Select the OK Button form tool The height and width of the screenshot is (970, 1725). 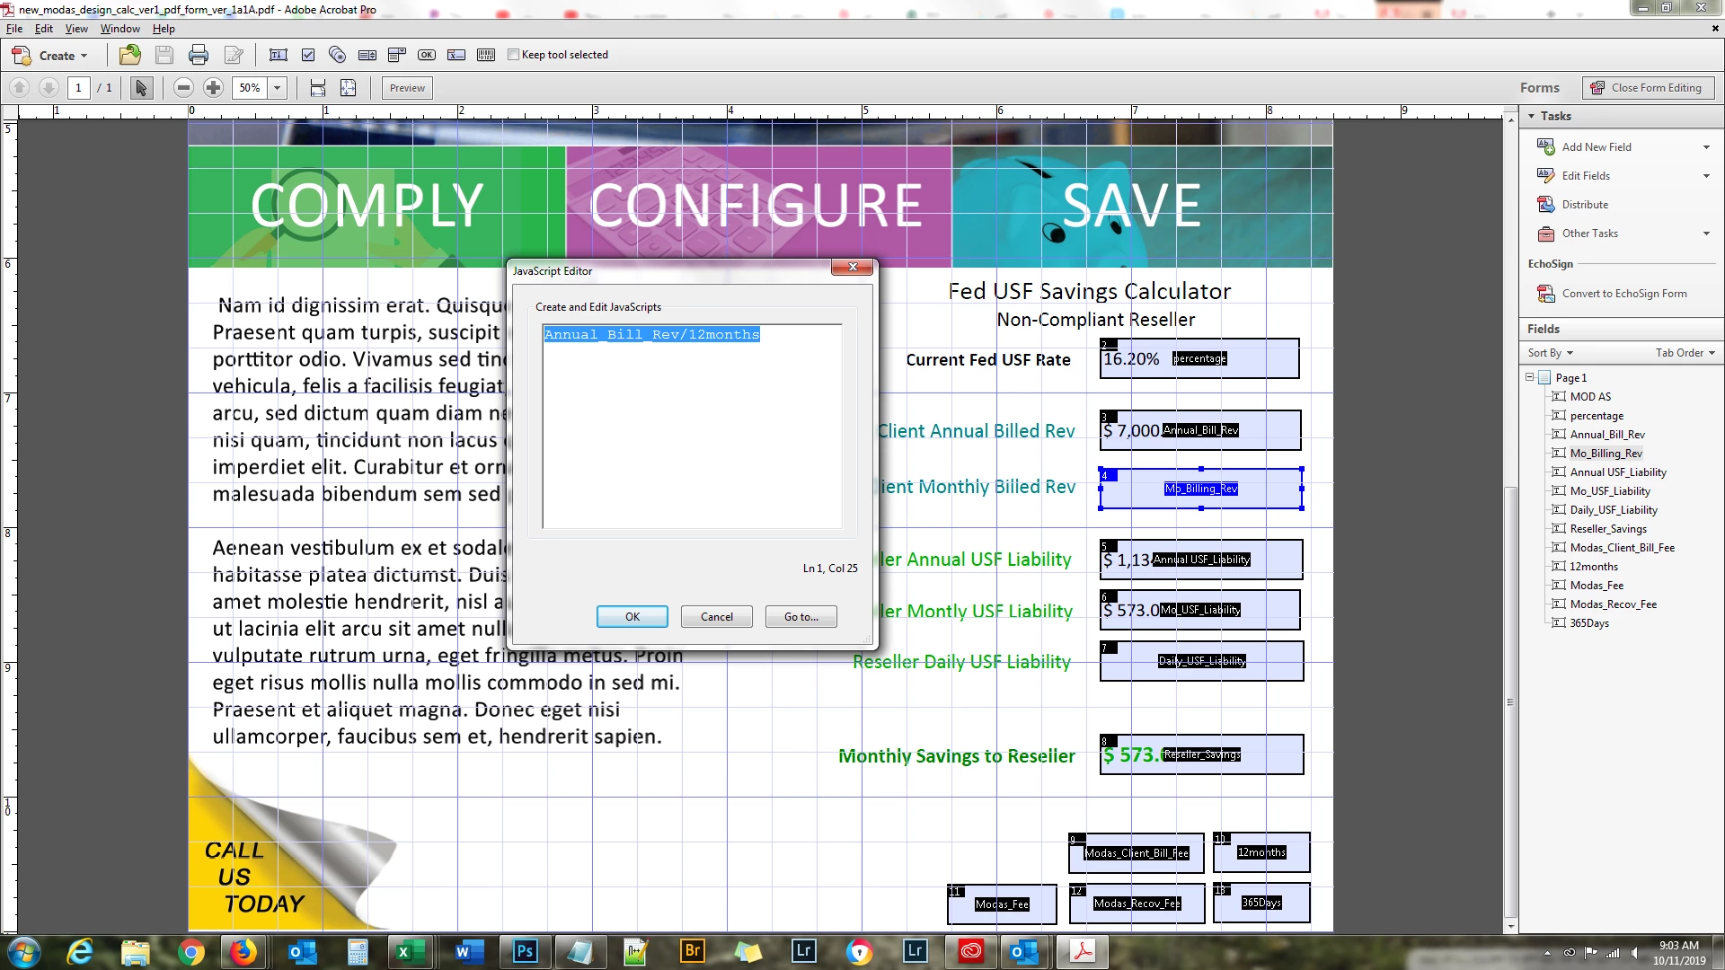click(x=427, y=55)
